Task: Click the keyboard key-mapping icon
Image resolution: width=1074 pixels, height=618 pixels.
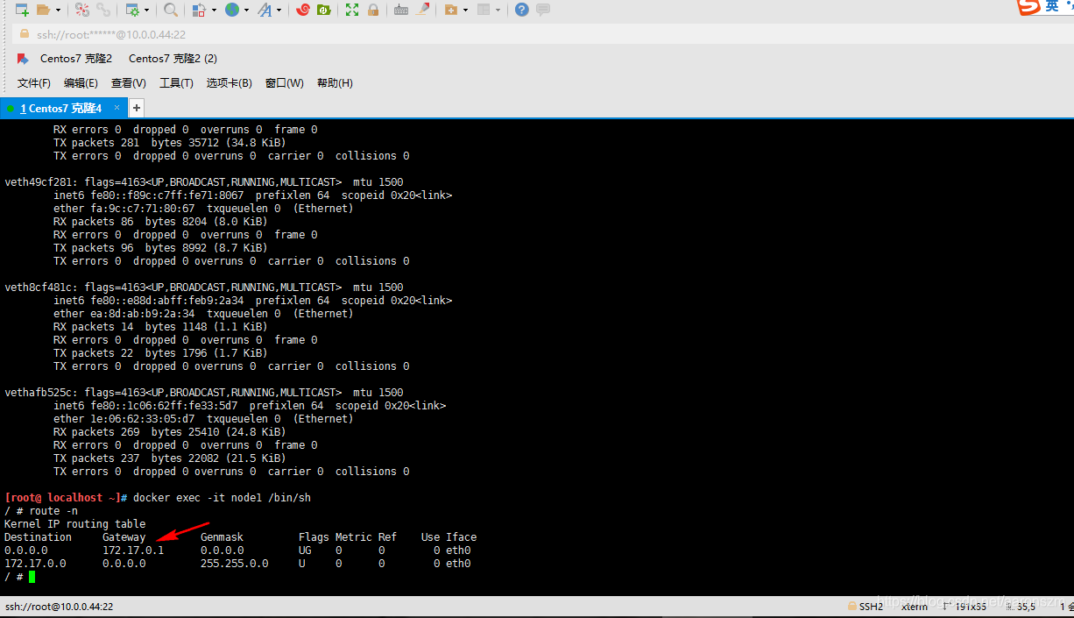Action: pyautogui.click(x=401, y=10)
